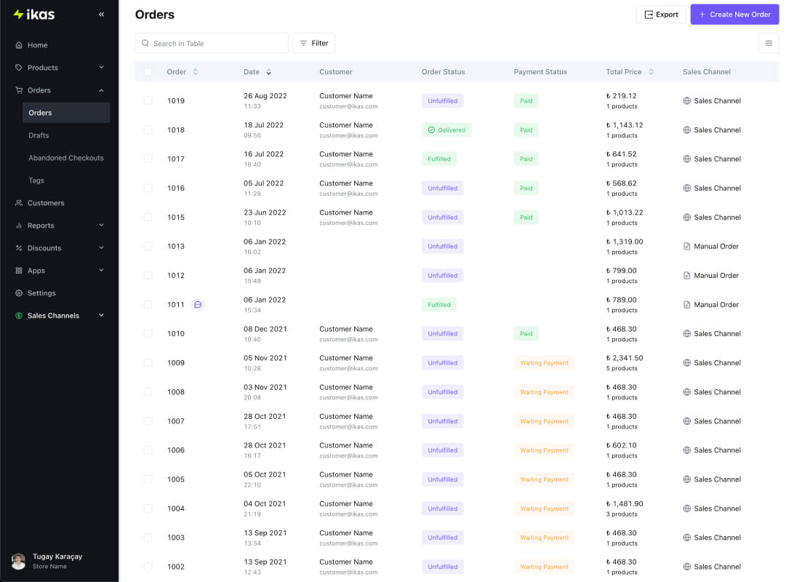The width and height of the screenshot is (794, 582).
Task: Select the checkbox for order 1013
Action: [148, 246]
